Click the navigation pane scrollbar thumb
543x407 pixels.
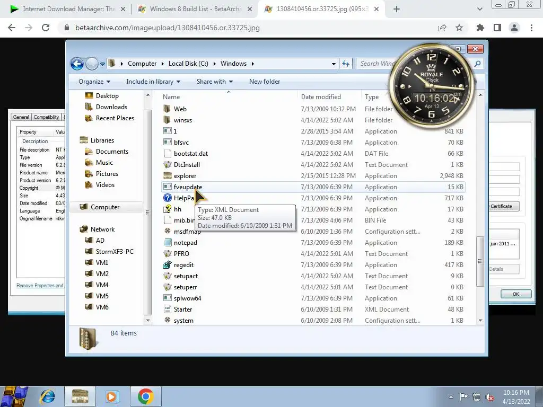(x=147, y=212)
